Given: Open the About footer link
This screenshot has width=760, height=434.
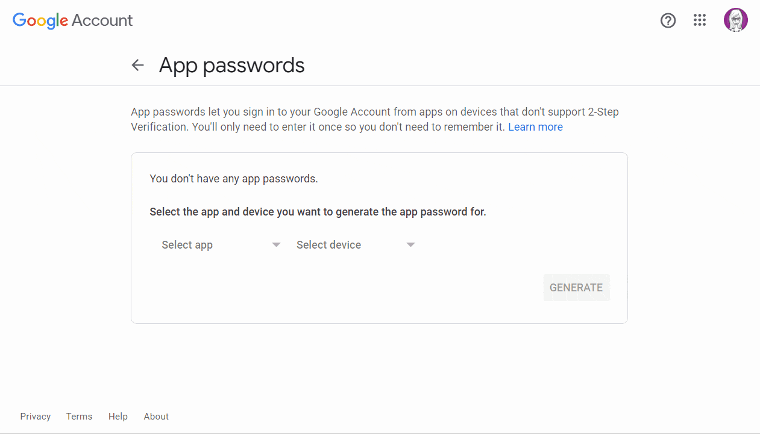Looking at the screenshot, I should pyautogui.click(x=156, y=417).
